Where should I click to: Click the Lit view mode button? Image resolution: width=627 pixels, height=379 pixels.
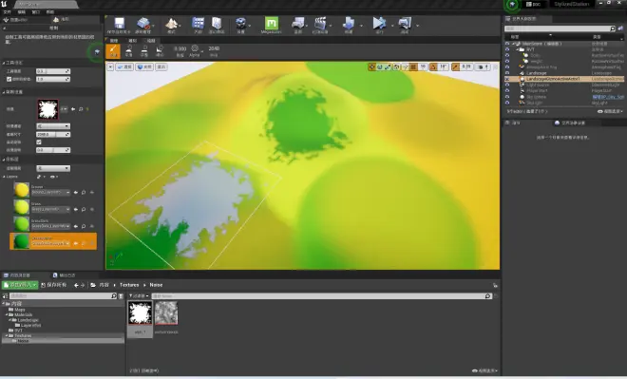click(x=144, y=66)
